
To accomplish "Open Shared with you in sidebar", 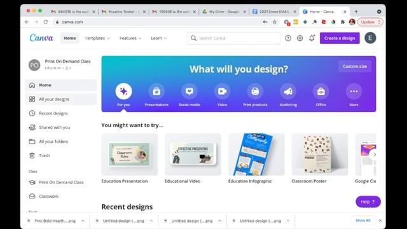I will click(61, 127).
